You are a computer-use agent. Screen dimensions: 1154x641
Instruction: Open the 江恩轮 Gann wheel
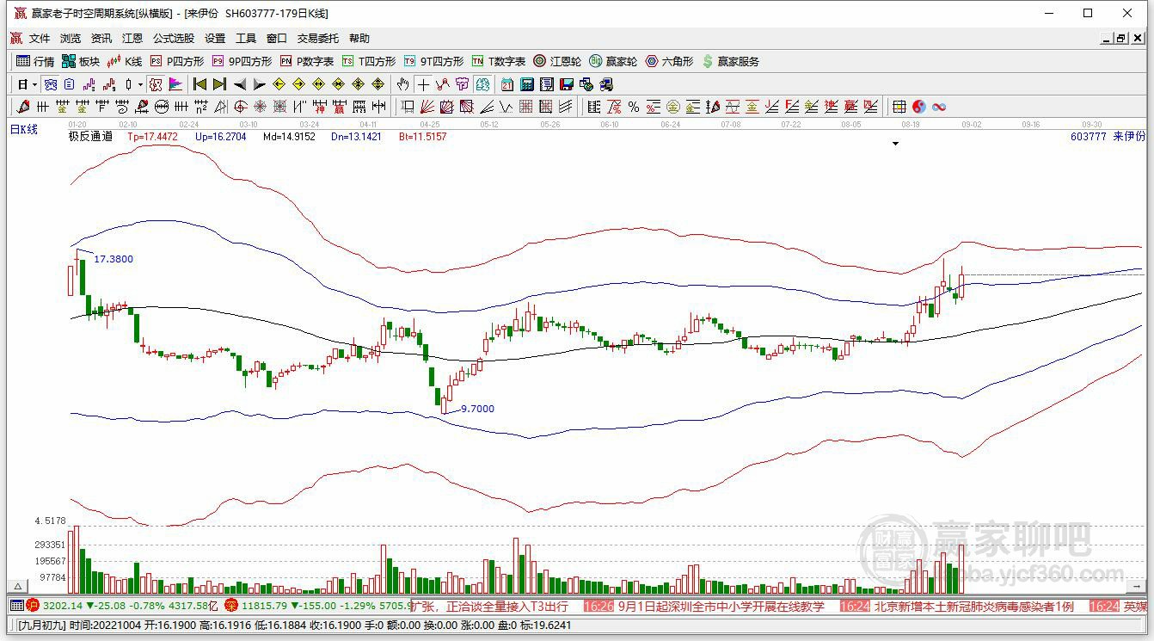[x=557, y=61]
